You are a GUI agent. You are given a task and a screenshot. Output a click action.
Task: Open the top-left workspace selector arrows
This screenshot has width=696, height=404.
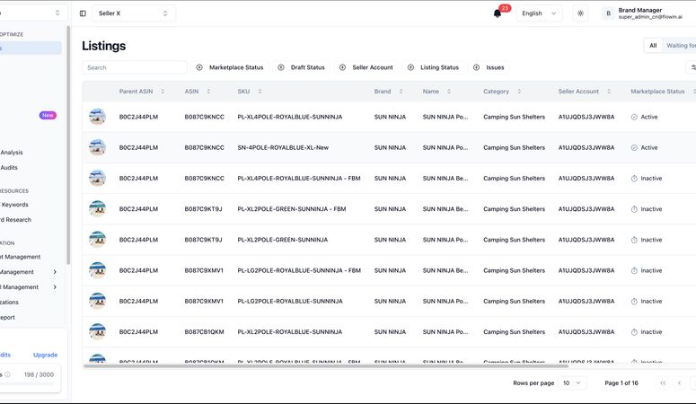coord(57,13)
